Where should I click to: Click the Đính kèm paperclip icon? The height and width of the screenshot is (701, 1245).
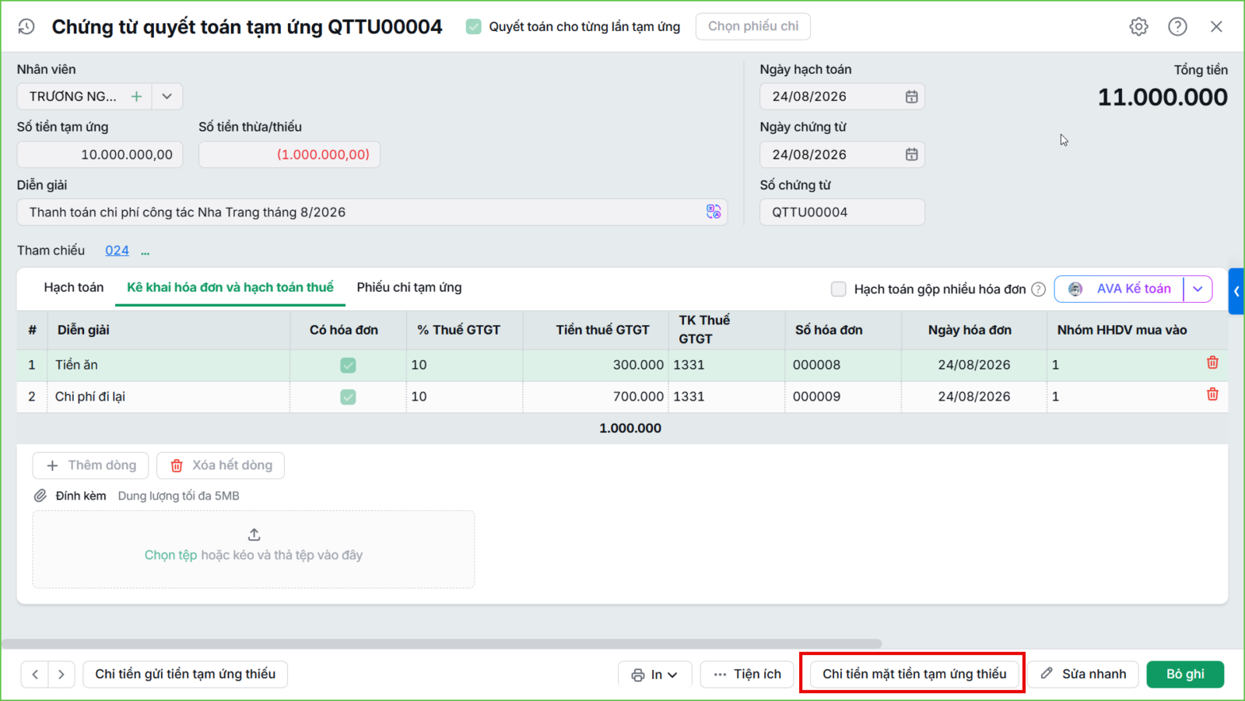(40, 496)
